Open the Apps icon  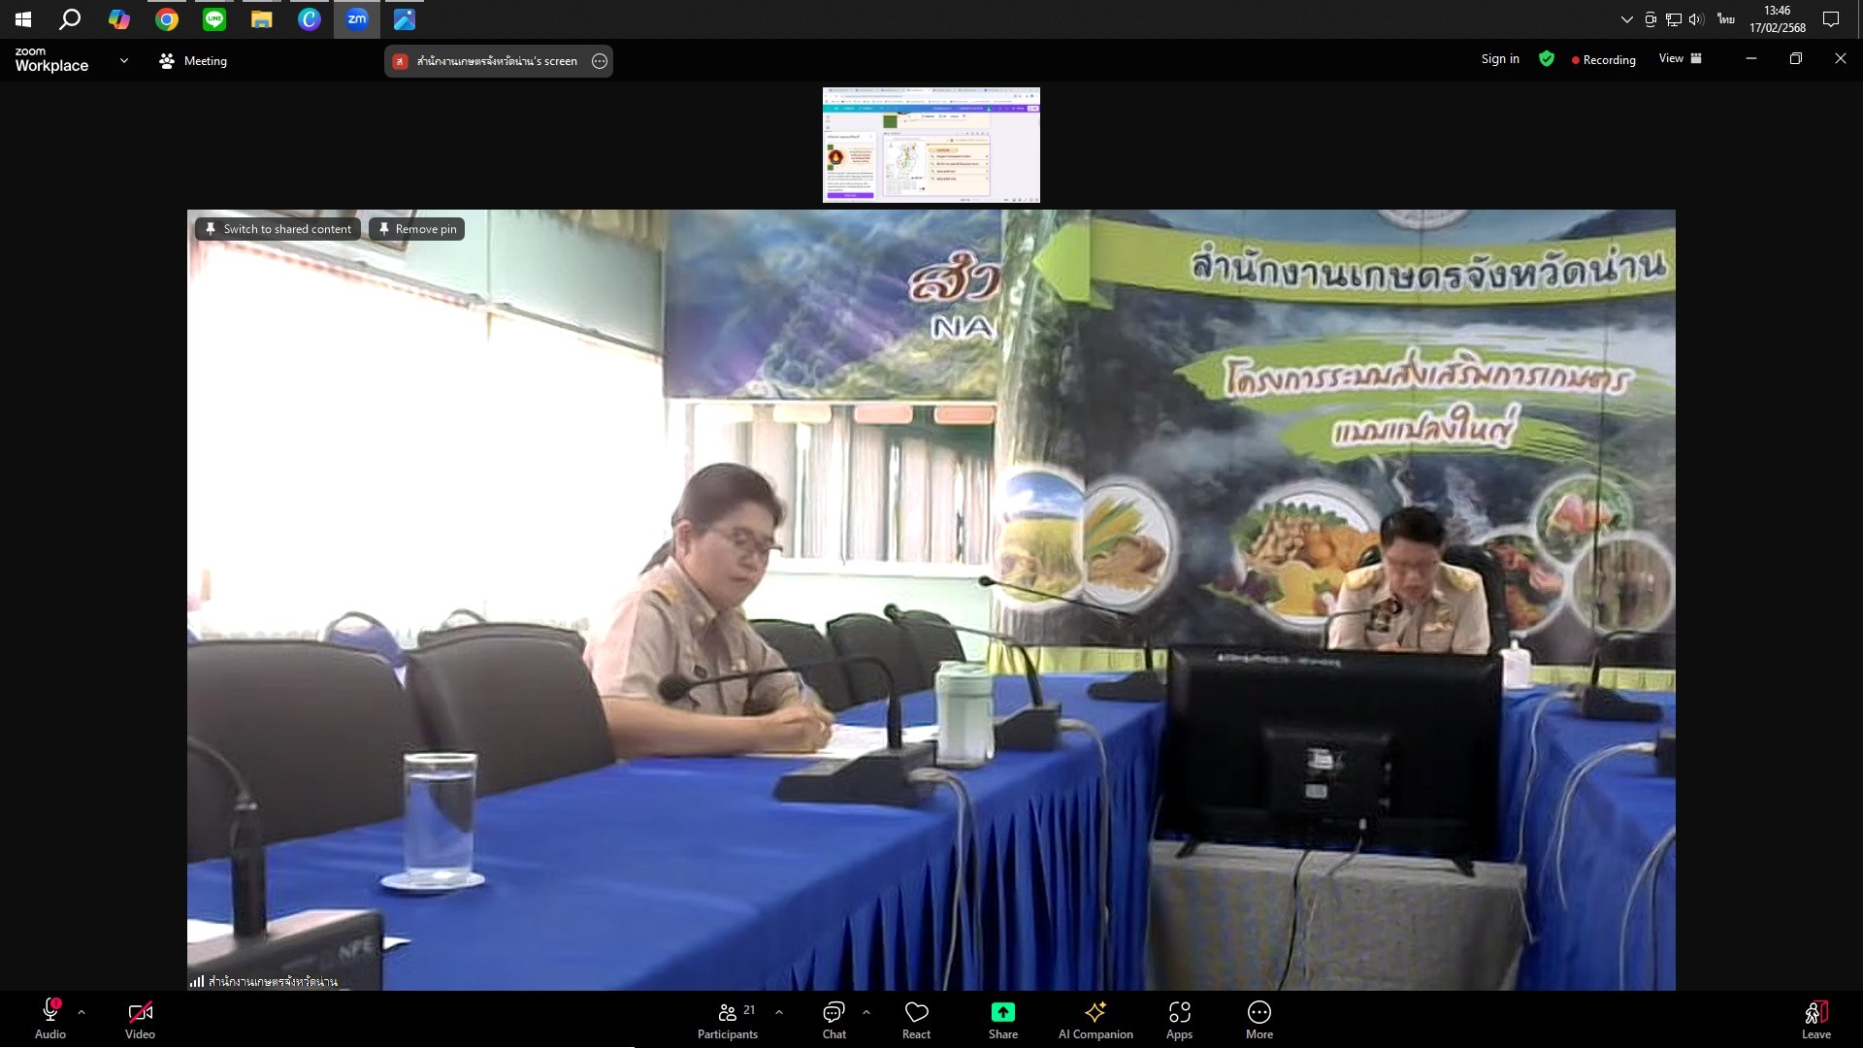[x=1179, y=1013]
